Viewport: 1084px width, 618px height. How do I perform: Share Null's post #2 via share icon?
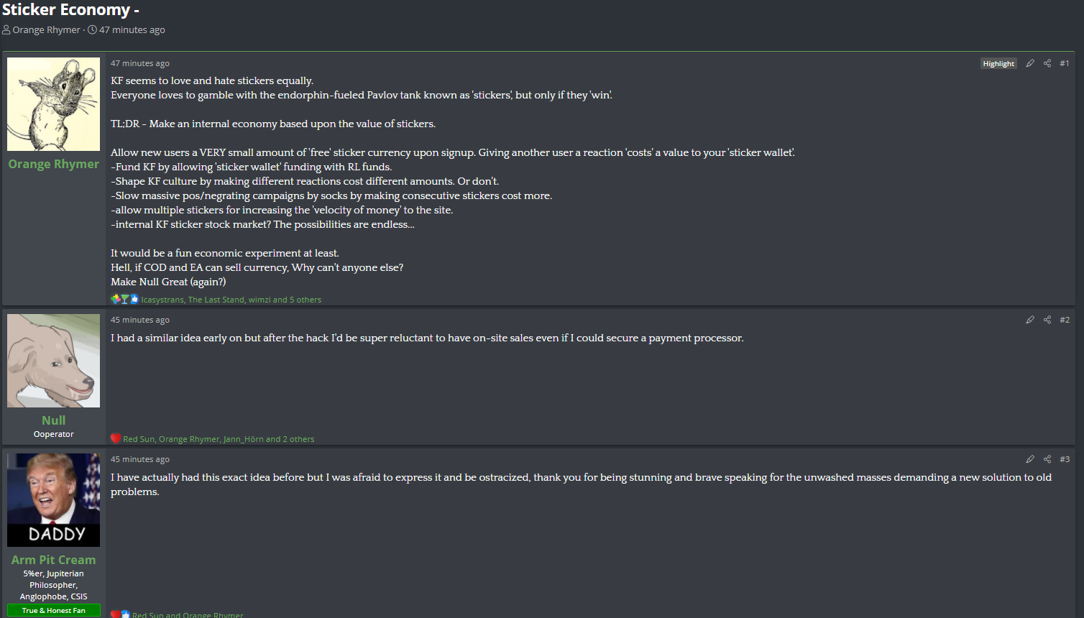point(1047,320)
